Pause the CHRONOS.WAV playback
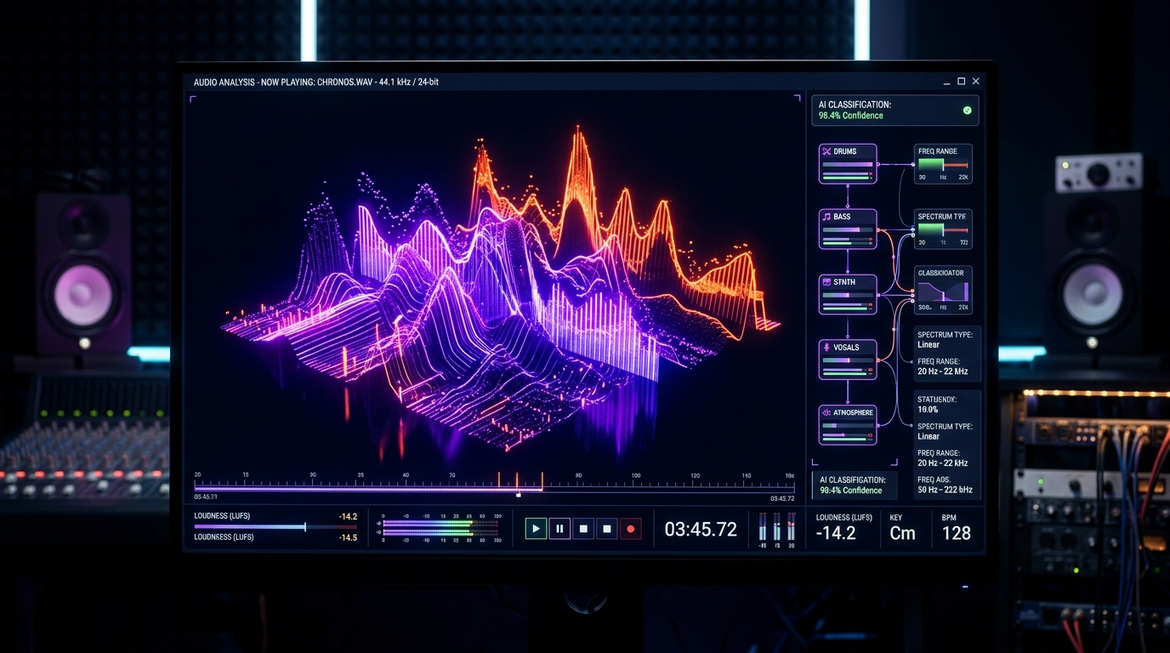1170x653 pixels. coord(559,529)
